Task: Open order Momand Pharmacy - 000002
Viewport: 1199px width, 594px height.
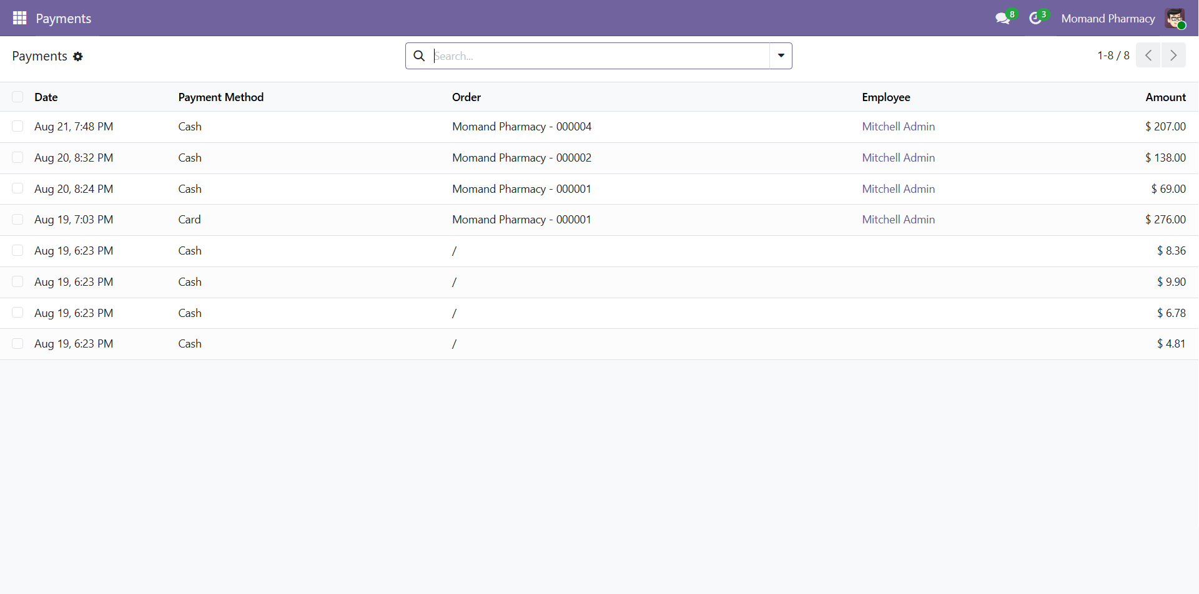Action: coord(521,158)
